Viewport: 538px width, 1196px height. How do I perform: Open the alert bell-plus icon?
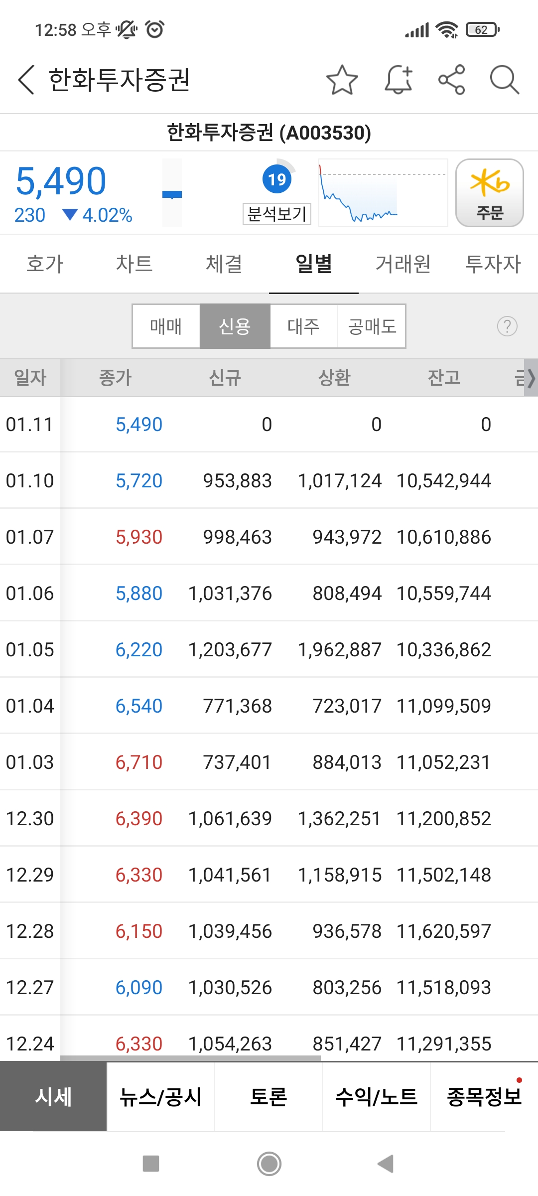coord(399,80)
